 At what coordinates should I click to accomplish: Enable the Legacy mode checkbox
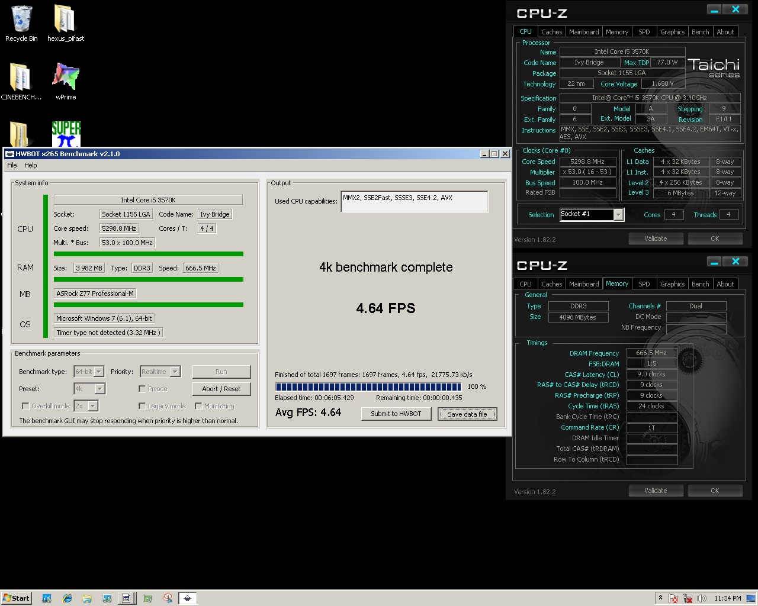[x=142, y=406]
